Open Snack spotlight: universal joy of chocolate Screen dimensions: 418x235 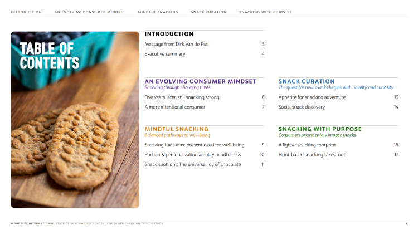point(192,164)
